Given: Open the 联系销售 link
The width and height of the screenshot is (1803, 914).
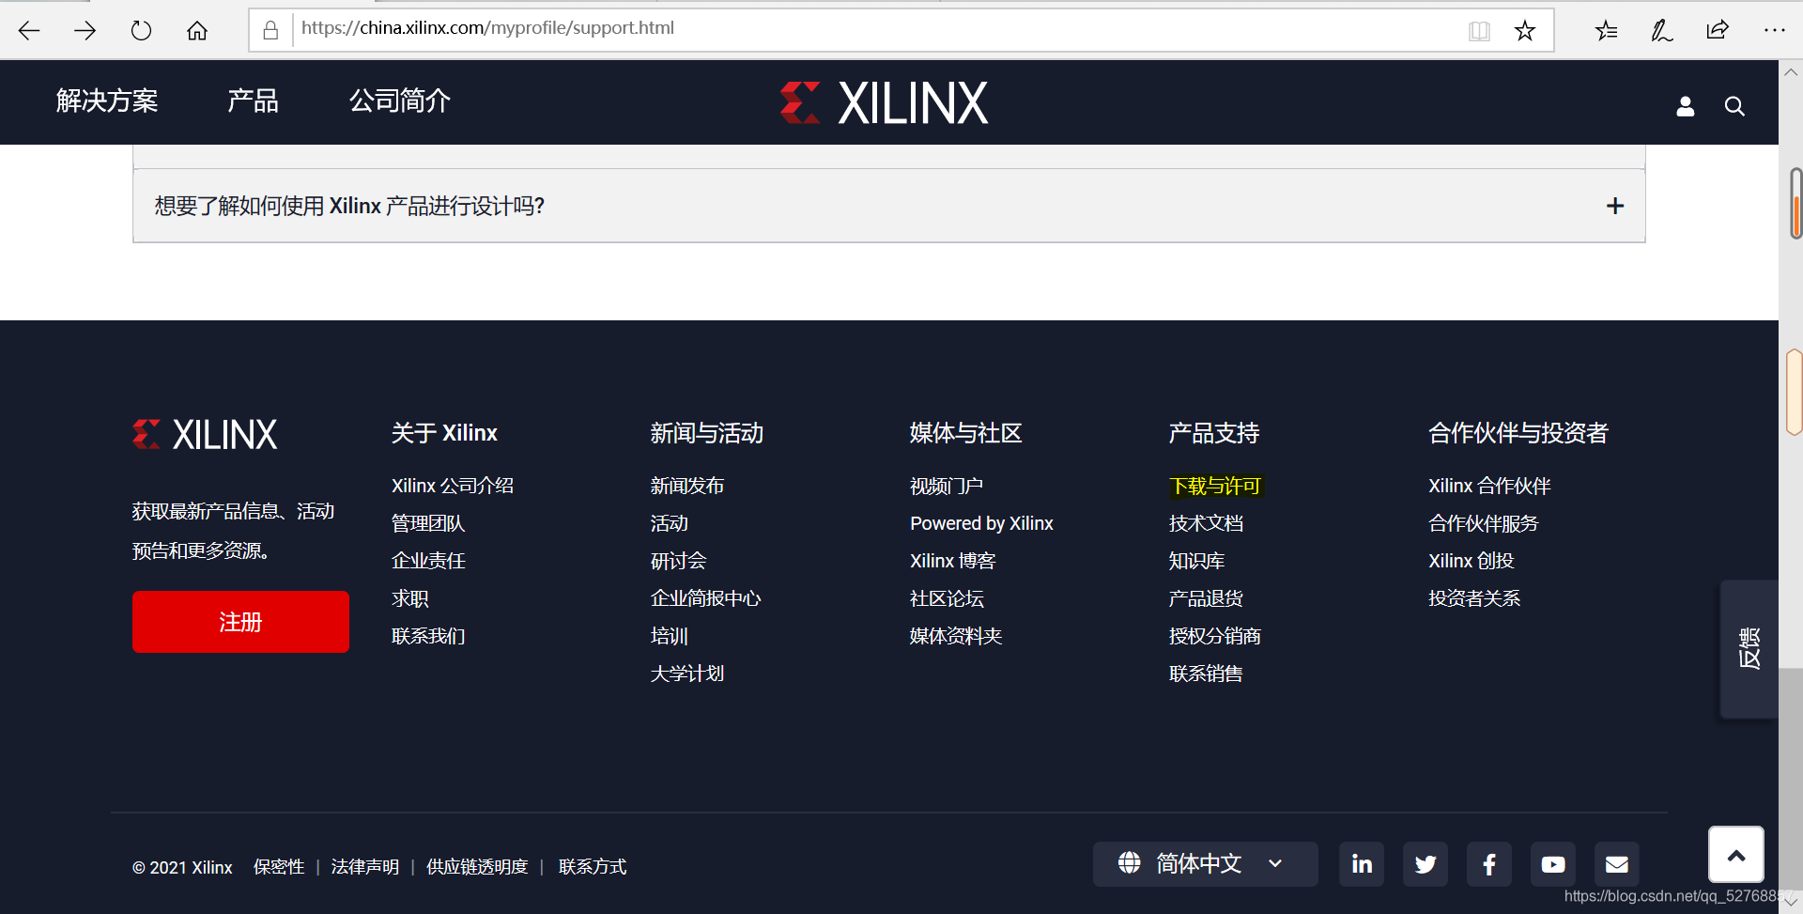Looking at the screenshot, I should click(1206, 674).
